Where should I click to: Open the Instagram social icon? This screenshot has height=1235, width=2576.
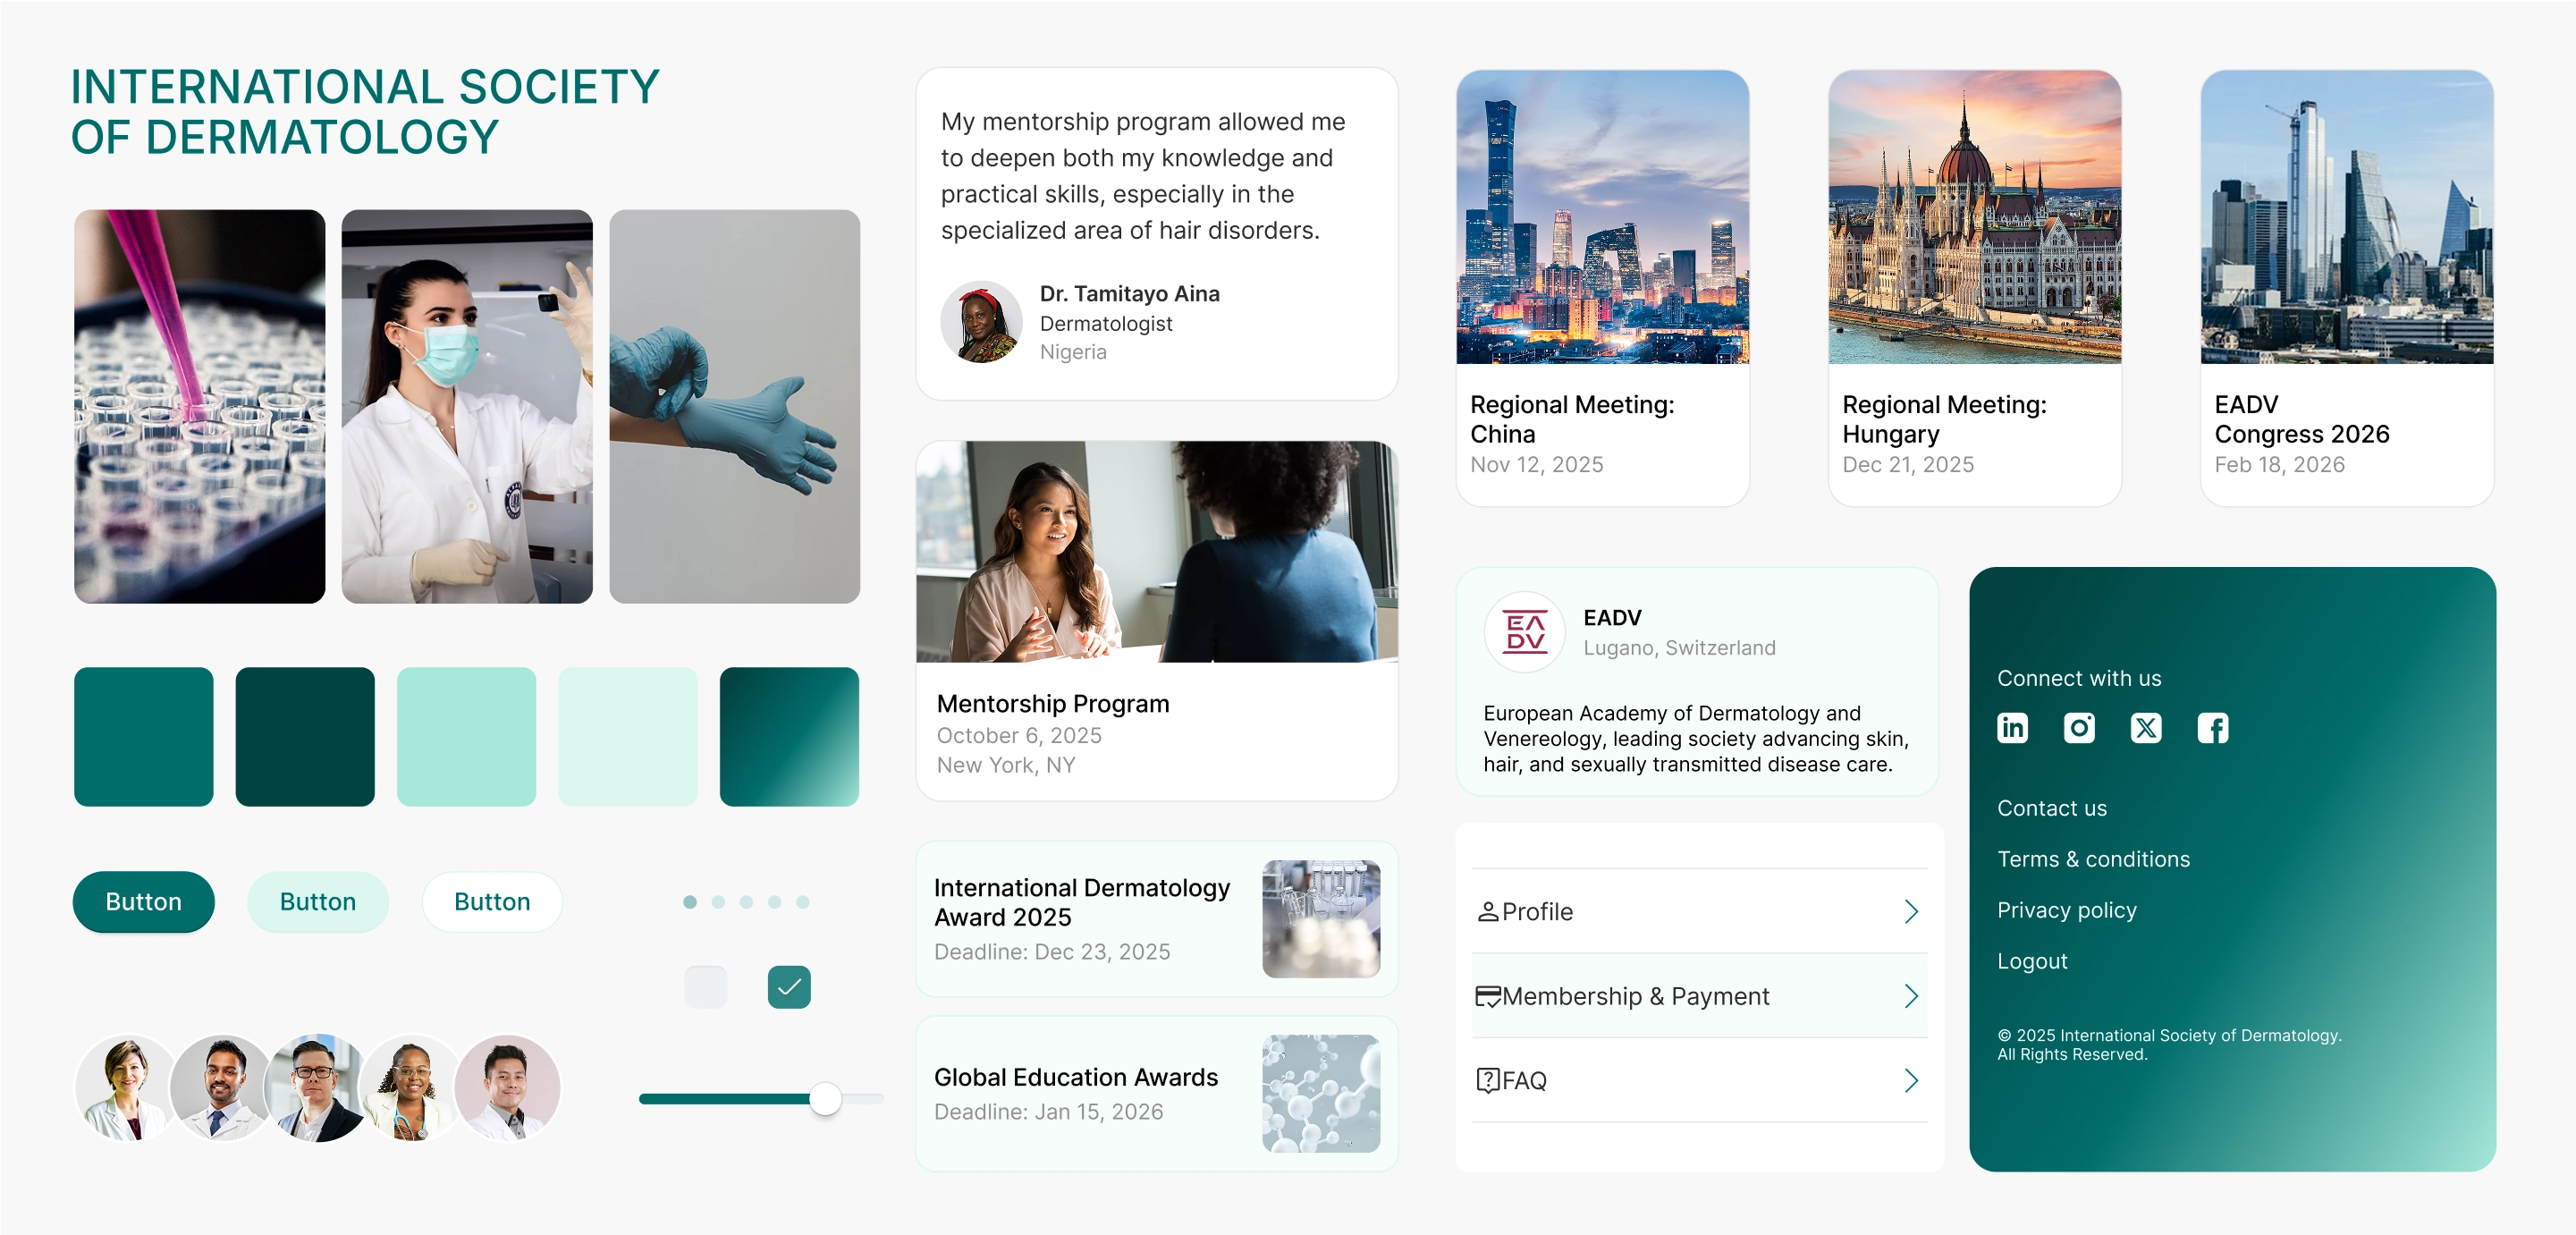click(2079, 727)
